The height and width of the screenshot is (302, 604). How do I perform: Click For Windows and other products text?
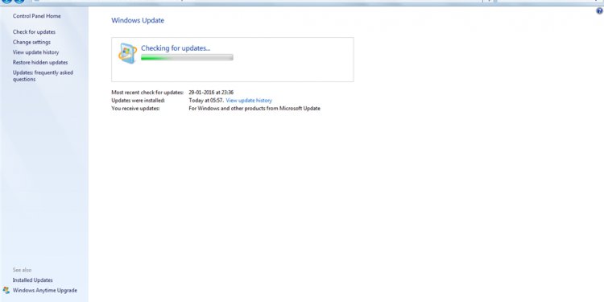(254, 108)
